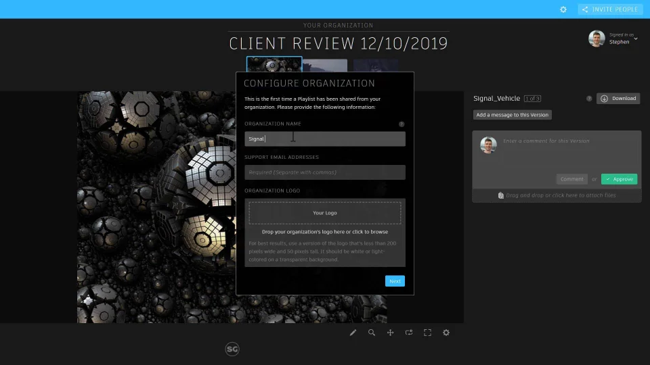Click the Invite People button
Screen dimensions: 650x365
(x=610, y=9)
